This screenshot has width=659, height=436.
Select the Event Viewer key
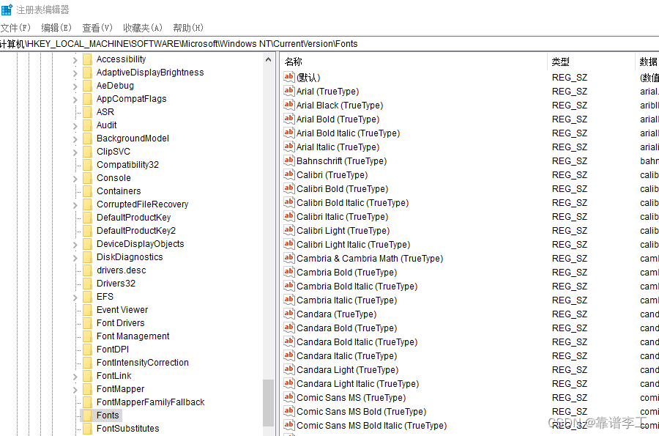coord(122,310)
